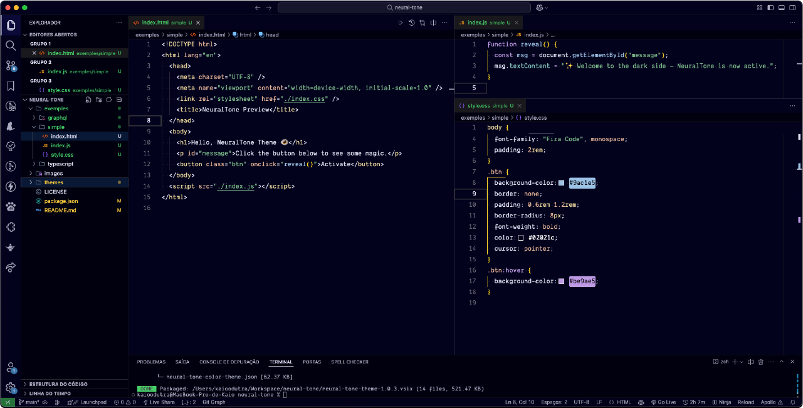The height and width of the screenshot is (408, 803).
Task: Click Ln 8, Col 10 in status bar
Action: (x=520, y=402)
